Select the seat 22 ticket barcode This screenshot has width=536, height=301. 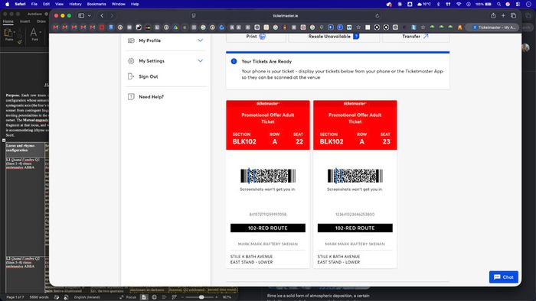click(268, 176)
